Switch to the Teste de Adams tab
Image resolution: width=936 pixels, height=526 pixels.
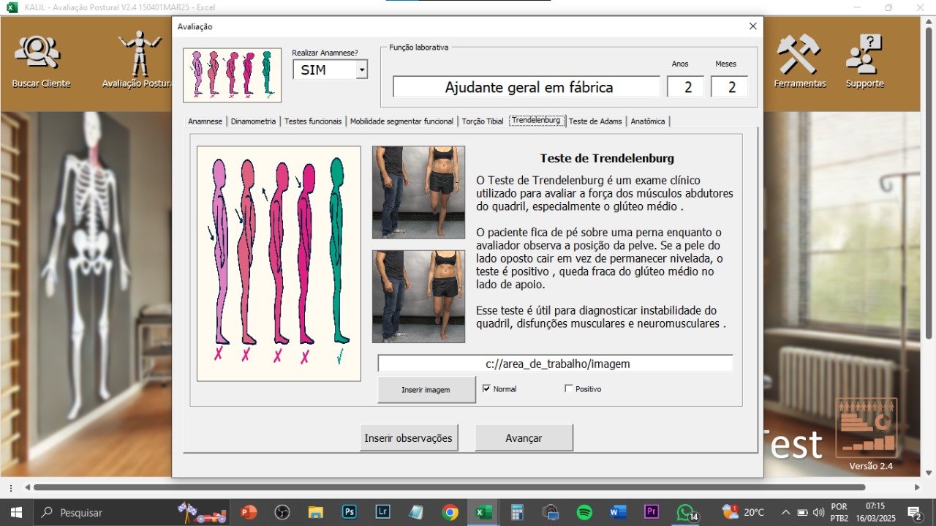click(x=595, y=121)
